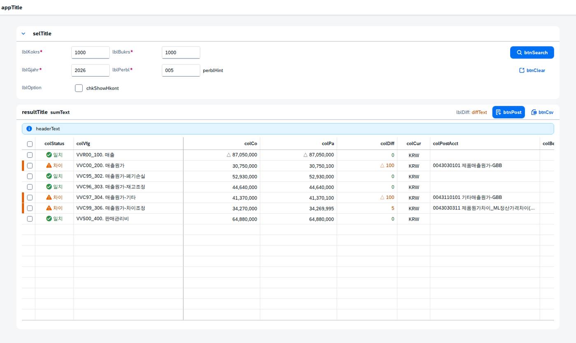Select the VVS00_400. 판매관리비 row checkbox
Screen dimensions: 576x343
[x=30, y=219]
